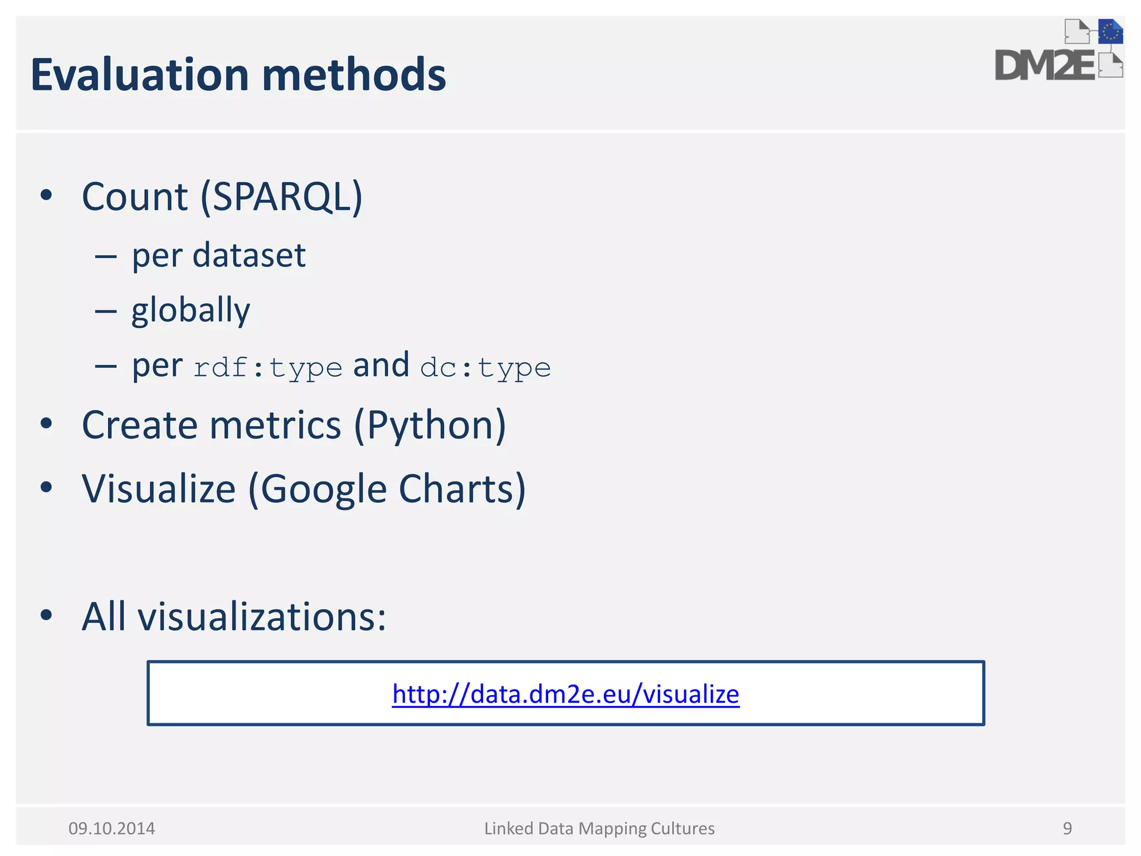This screenshot has width=1141, height=856.
Task: Click the 'dc:type' code text
Action: tap(485, 368)
